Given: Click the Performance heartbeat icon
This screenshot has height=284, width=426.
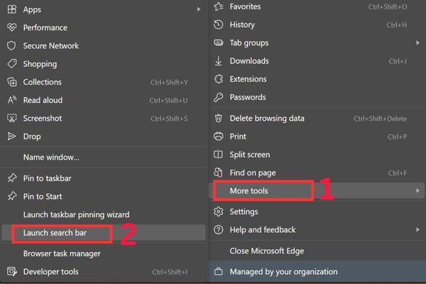Looking at the screenshot, I should (11, 28).
